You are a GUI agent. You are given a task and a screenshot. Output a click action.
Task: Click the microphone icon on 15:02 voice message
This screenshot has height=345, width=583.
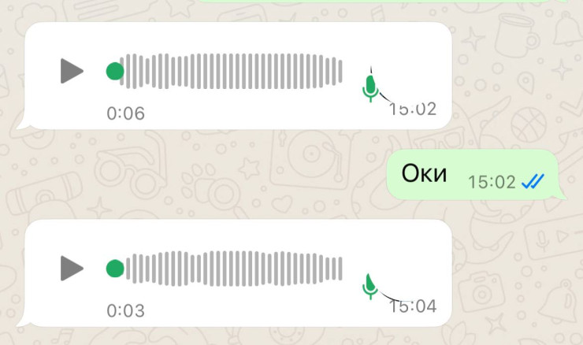[x=370, y=88]
